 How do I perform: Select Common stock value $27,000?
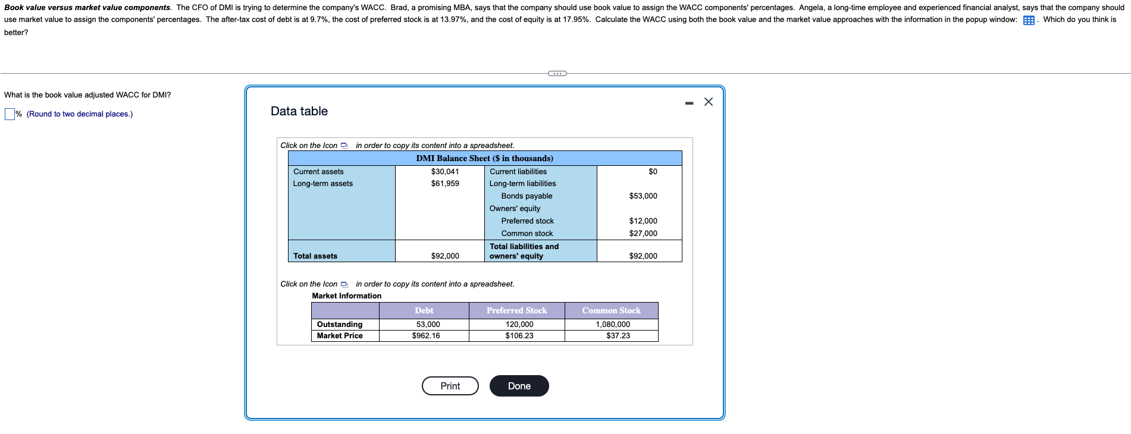(x=643, y=234)
